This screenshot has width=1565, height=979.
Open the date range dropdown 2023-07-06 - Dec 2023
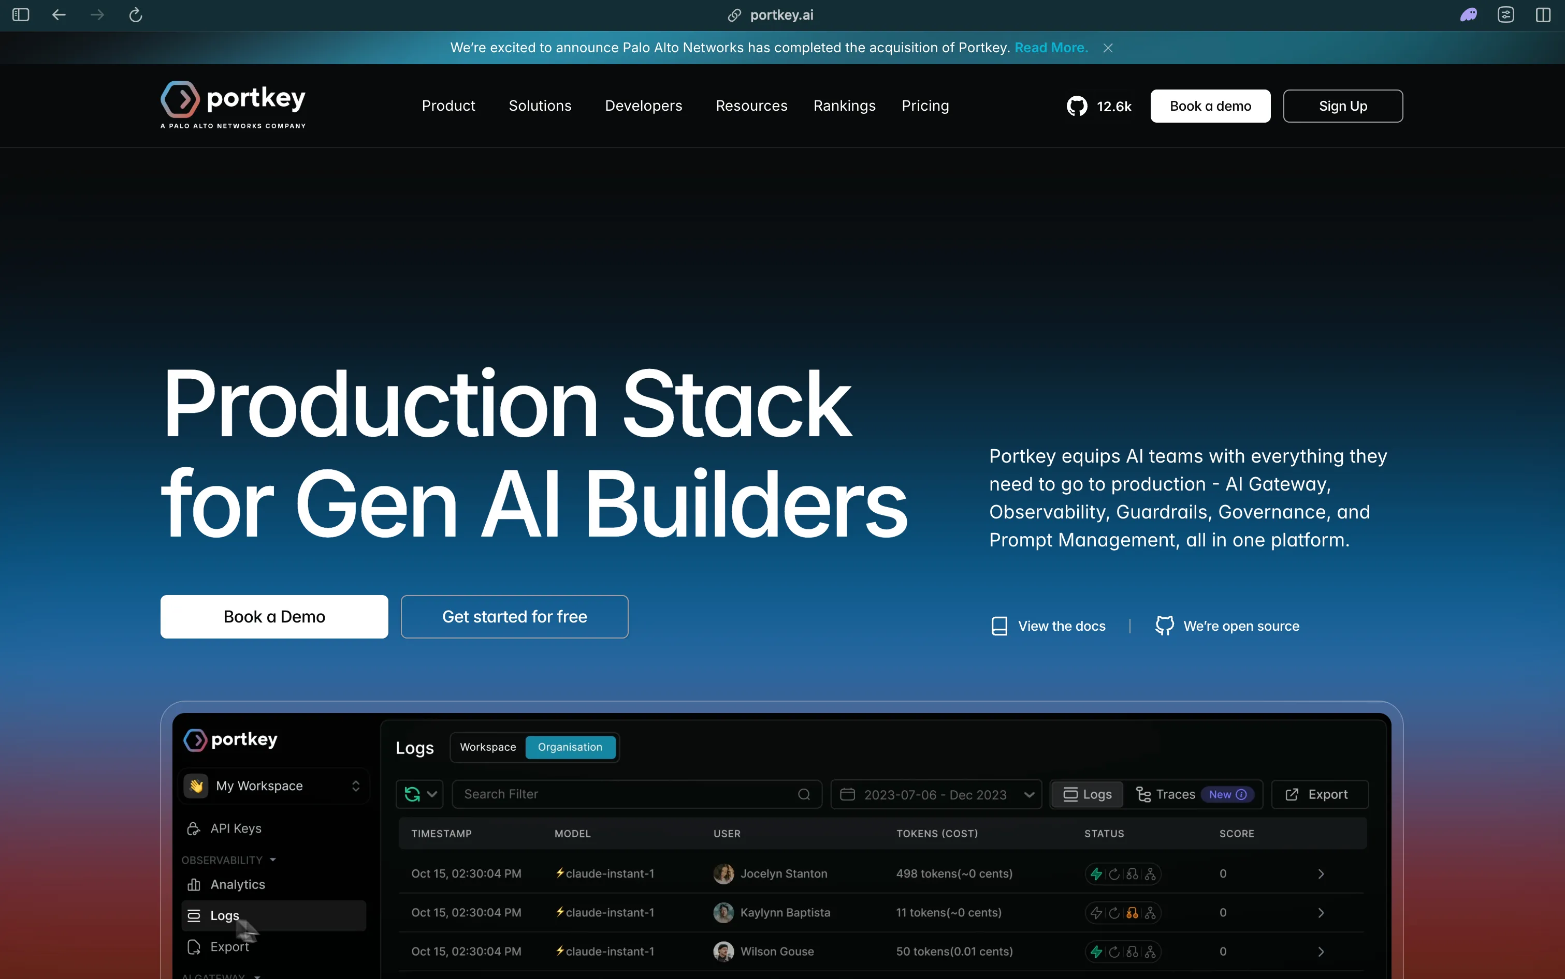(x=936, y=794)
